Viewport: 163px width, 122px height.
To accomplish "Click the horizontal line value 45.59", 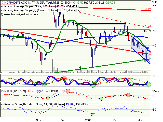I will click(147, 31).
